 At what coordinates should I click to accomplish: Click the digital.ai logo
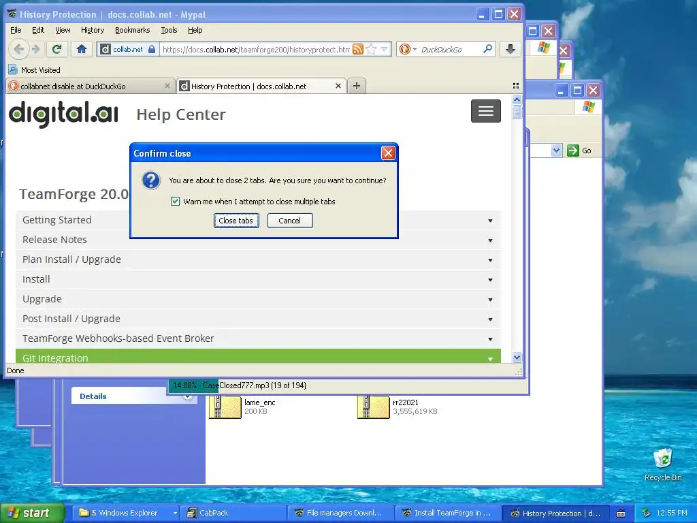63,114
